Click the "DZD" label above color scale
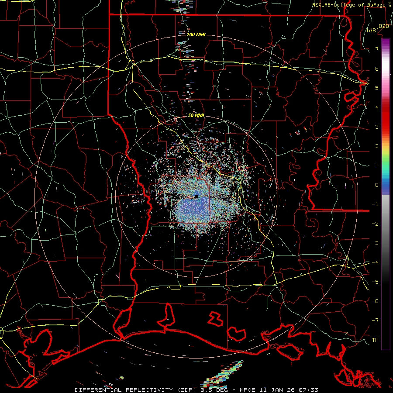 pos(384,26)
